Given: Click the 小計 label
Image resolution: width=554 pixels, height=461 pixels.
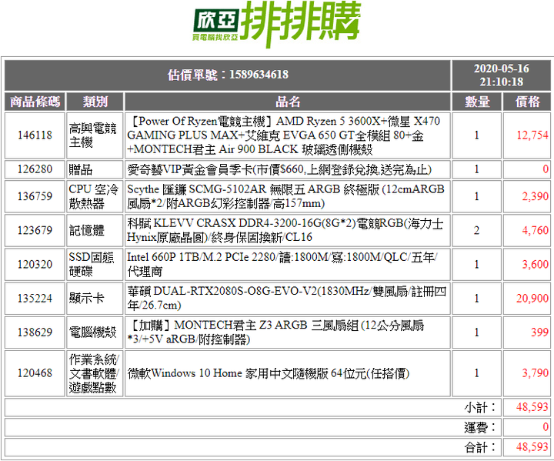Looking at the screenshot, I should click(480, 407).
